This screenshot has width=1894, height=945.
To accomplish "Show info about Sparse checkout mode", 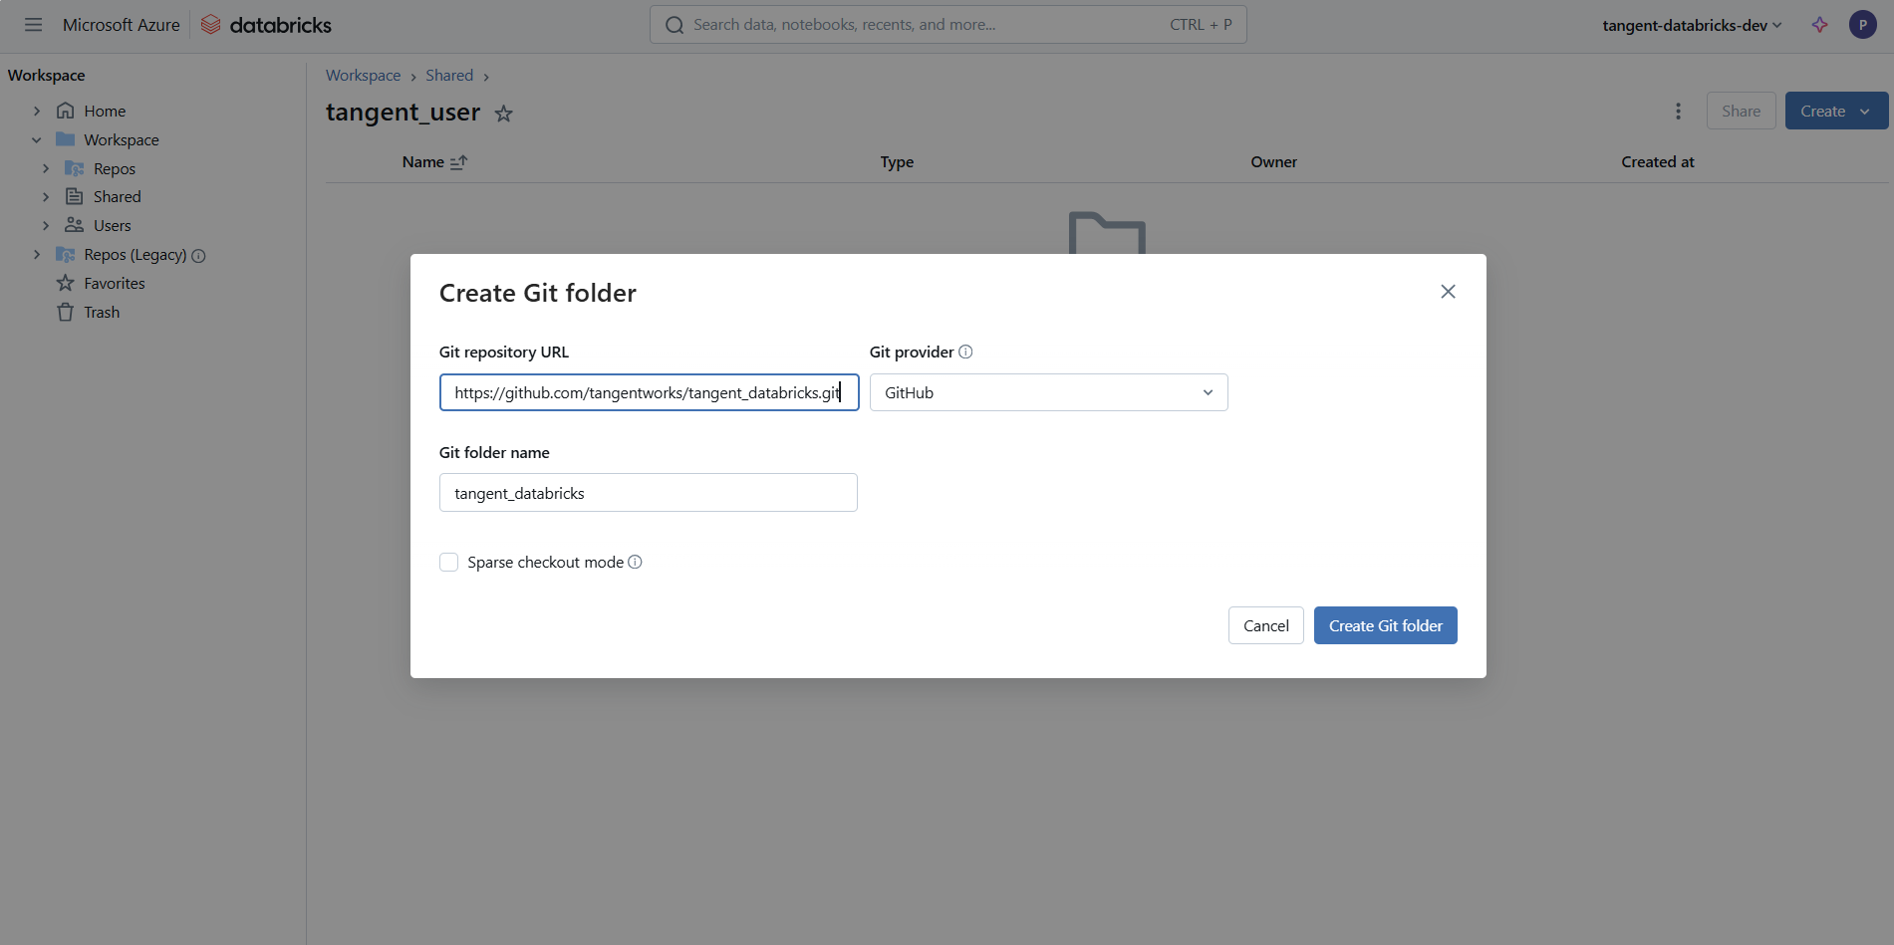I will coord(635,562).
